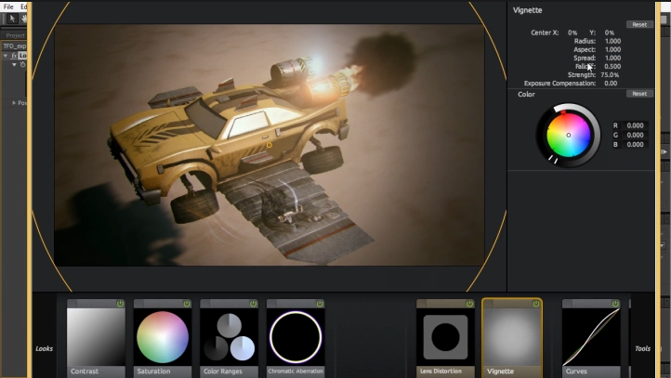671x378 pixels.
Task: Click the Spread value 1.000
Action: (612, 58)
